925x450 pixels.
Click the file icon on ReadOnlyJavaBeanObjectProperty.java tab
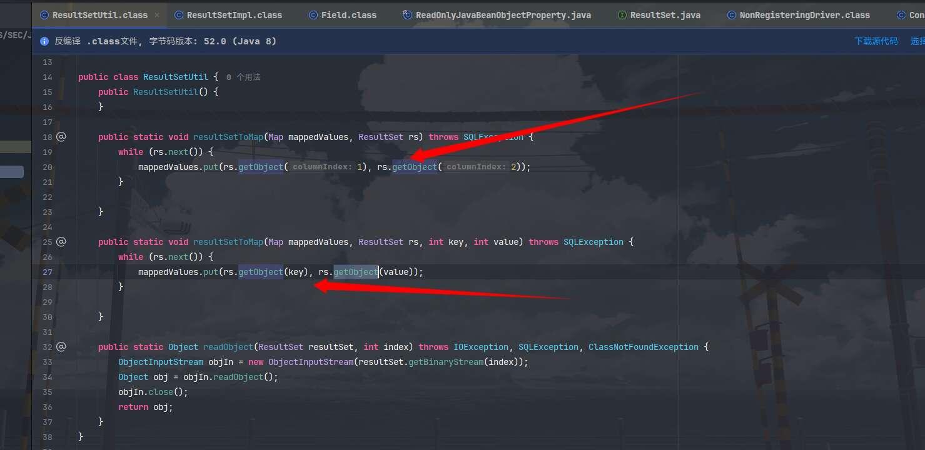[x=408, y=15]
